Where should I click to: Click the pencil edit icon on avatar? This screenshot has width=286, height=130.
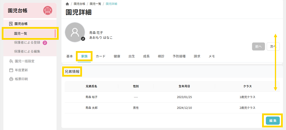(83, 39)
